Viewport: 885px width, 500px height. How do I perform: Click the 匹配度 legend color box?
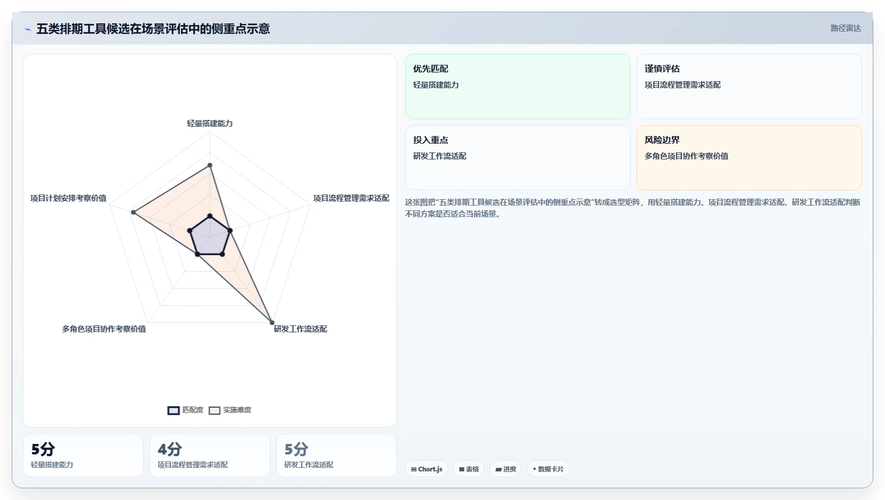[x=173, y=411]
